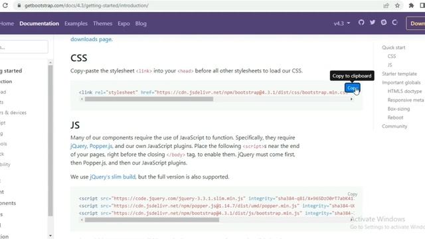Screen dimensions: 425x239
Task: Jump to Box-sizing section
Action: pyautogui.click(x=398, y=109)
